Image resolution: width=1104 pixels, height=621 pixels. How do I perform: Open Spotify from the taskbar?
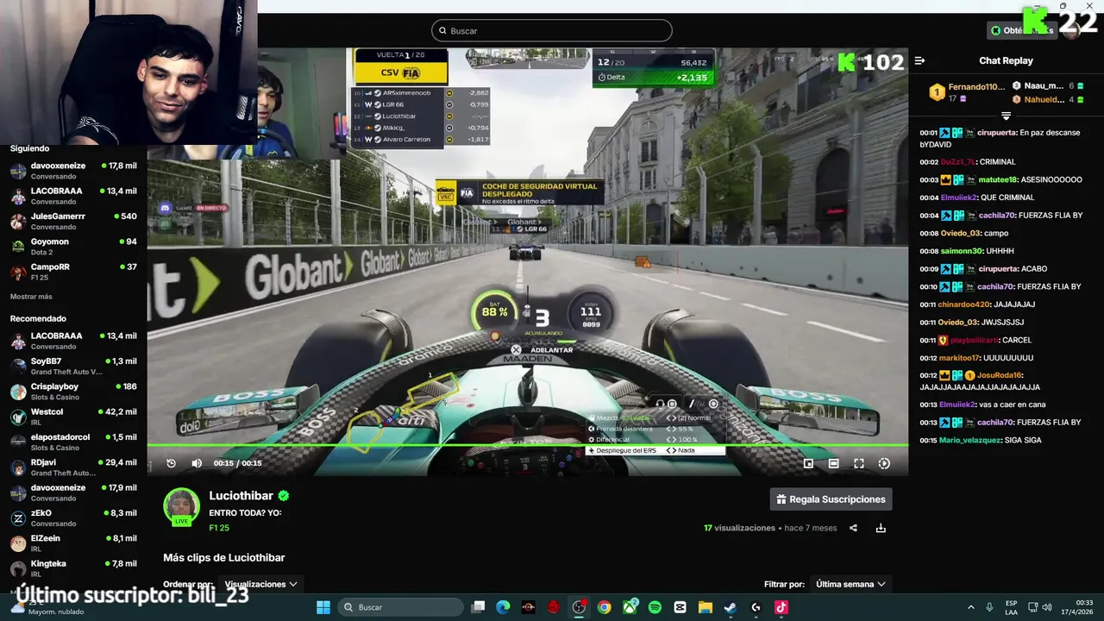point(655,607)
